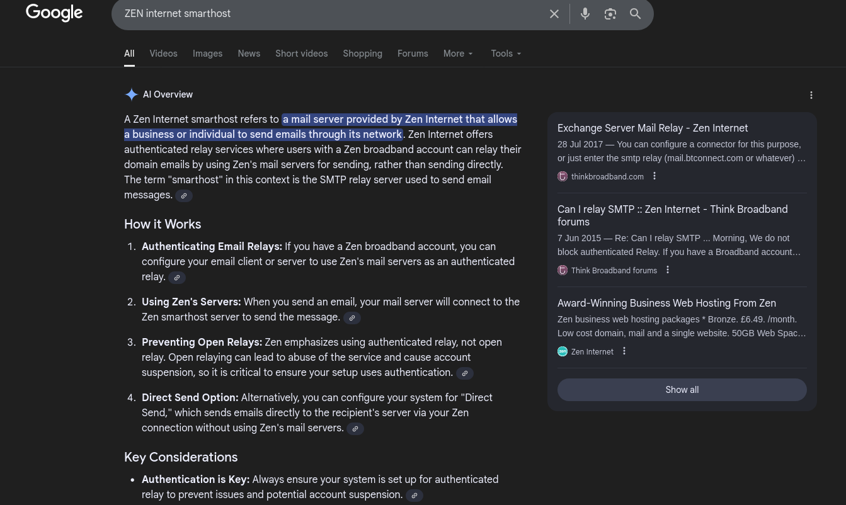Screen dimensions: 846x505
Task: Expand the Tools dropdown
Action: pos(506,54)
